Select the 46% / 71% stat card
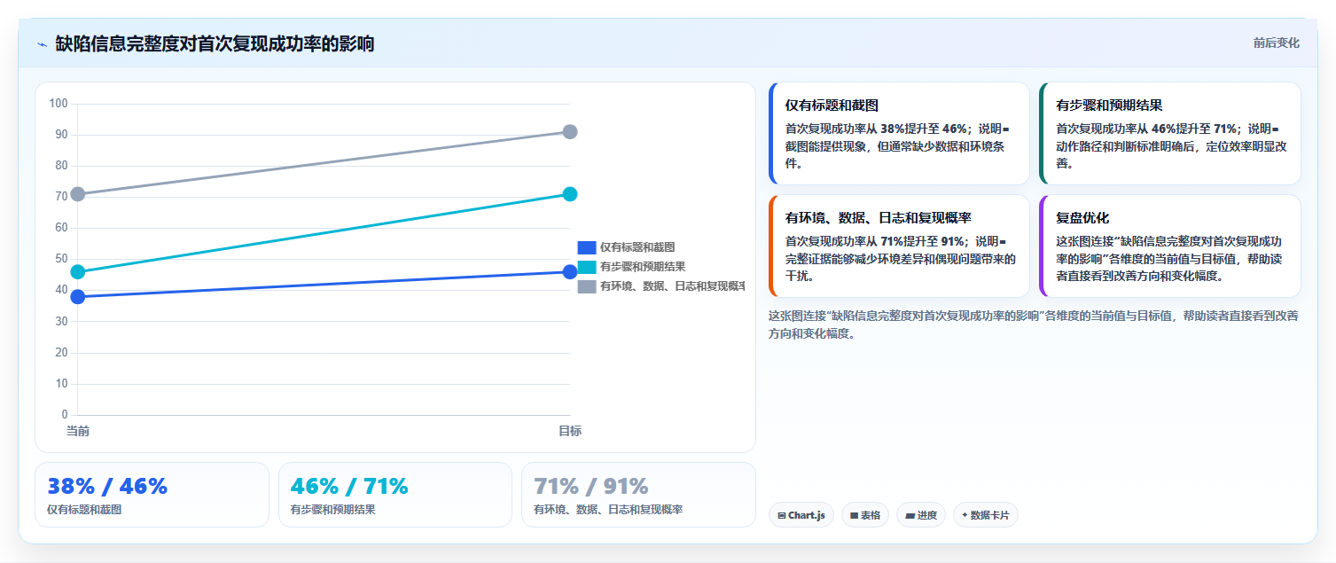The width and height of the screenshot is (1336, 563). pos(395,495)
